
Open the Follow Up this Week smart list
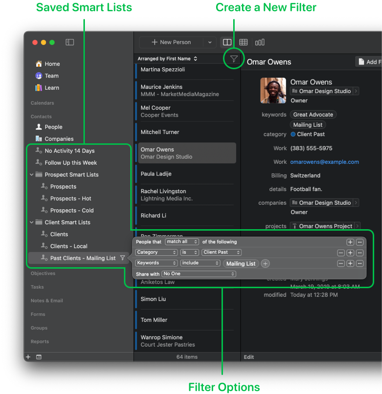[x=66, y=162]
